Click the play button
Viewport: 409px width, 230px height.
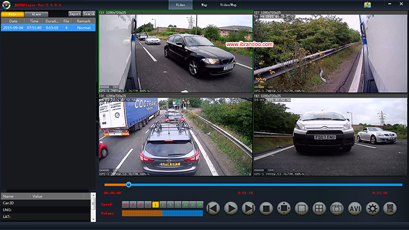pos(231,208)
